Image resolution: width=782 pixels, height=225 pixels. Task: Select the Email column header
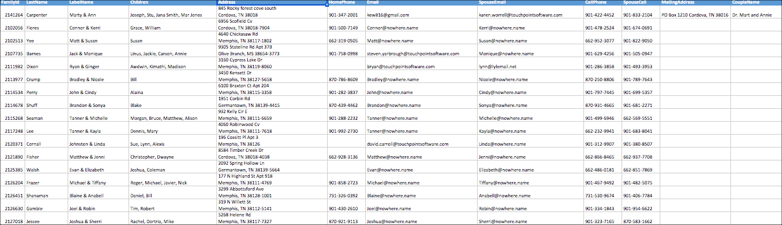(422, 3)
